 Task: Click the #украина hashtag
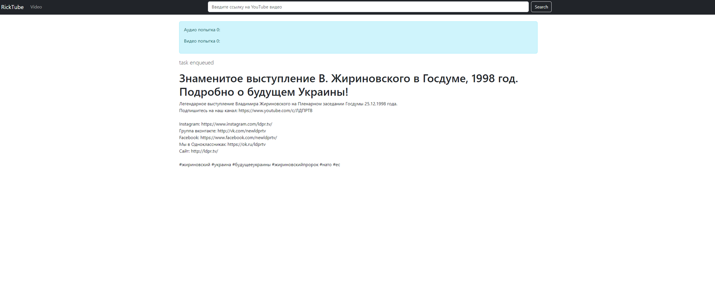pos(221,165)
